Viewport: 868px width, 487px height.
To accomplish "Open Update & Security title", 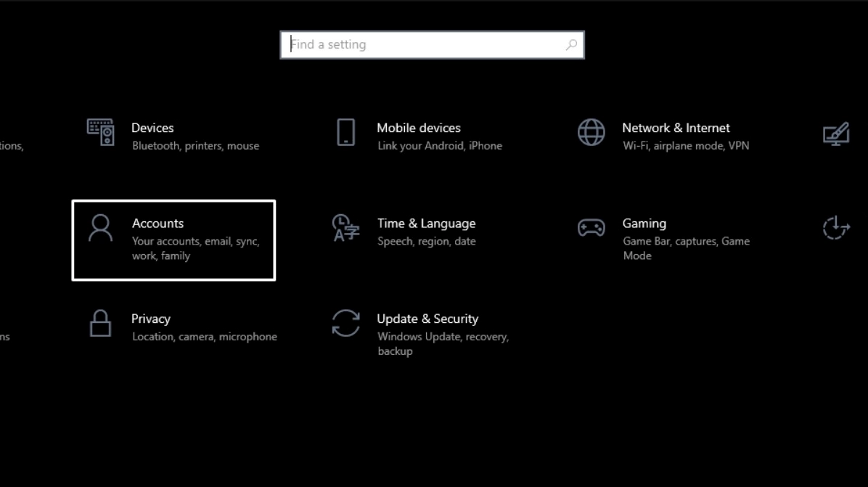I will point(427,319).
